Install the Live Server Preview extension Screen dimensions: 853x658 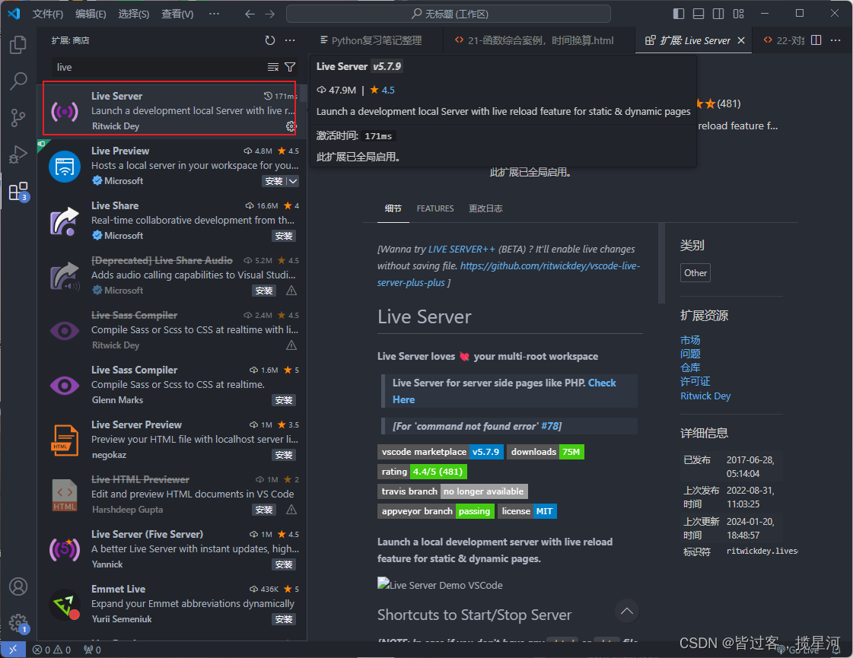click(283, 455)
